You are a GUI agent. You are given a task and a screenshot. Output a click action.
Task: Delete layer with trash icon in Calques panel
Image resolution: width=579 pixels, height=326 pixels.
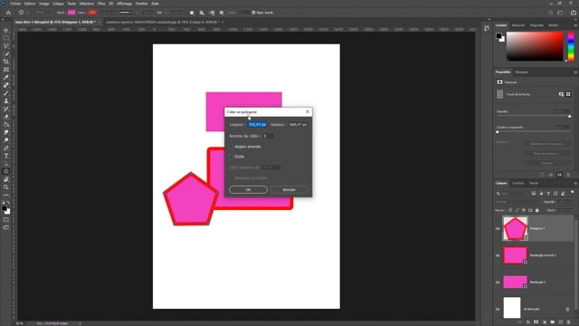click(x=569, y=322)
